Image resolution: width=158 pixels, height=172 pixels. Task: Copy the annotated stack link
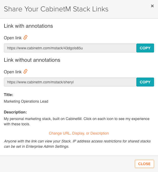point(145,48)
